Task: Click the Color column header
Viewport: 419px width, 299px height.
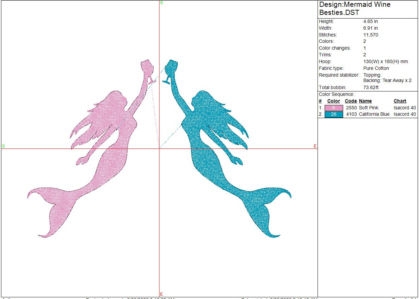Action: click(334, 101)
